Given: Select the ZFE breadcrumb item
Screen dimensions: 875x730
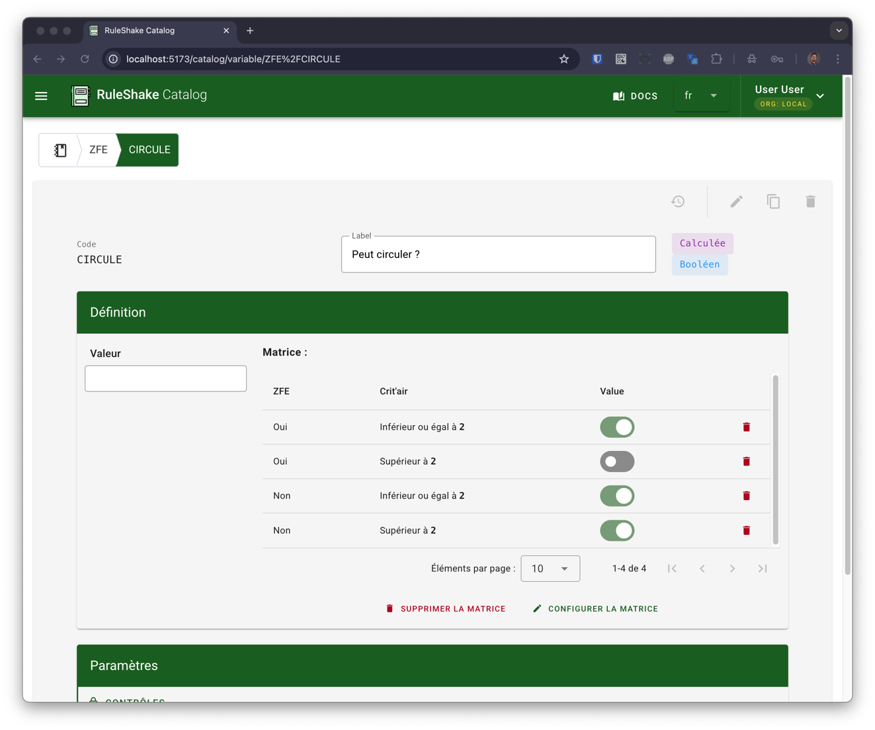Looking at the screenshot, I should point(99,150).
